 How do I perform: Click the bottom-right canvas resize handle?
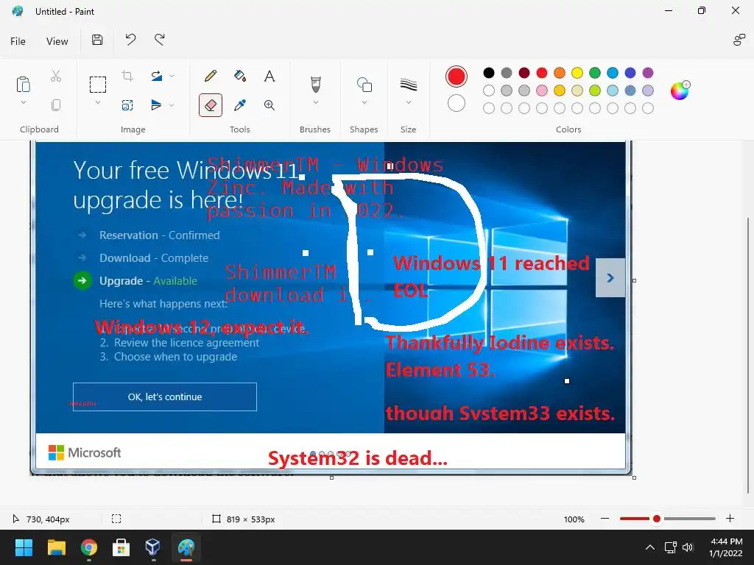tap(634, 477)
